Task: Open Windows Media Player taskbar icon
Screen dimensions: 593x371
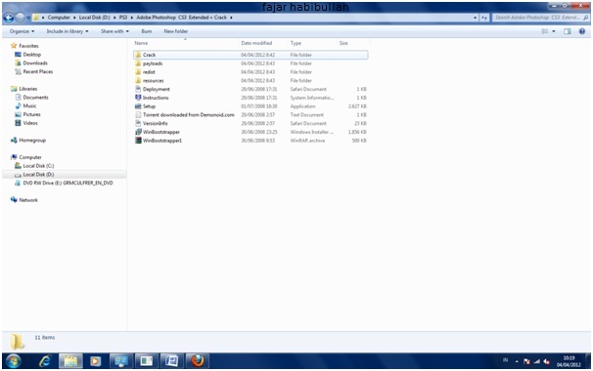Action: click(x=95, y=361)
